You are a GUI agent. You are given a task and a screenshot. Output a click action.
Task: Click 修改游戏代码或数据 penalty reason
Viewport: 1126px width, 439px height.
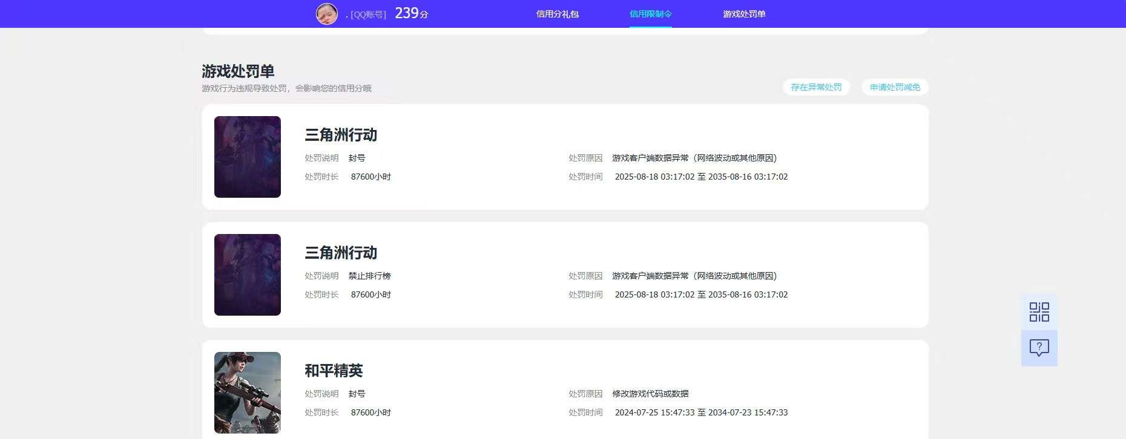pos(650,394)
